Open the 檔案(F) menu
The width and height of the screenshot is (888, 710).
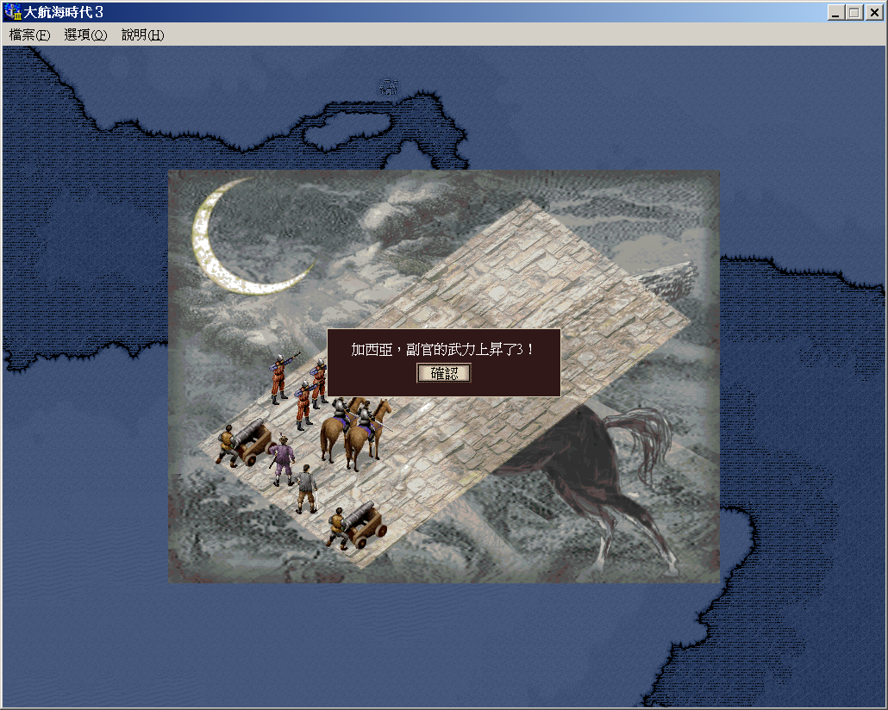tap(29, 35)
